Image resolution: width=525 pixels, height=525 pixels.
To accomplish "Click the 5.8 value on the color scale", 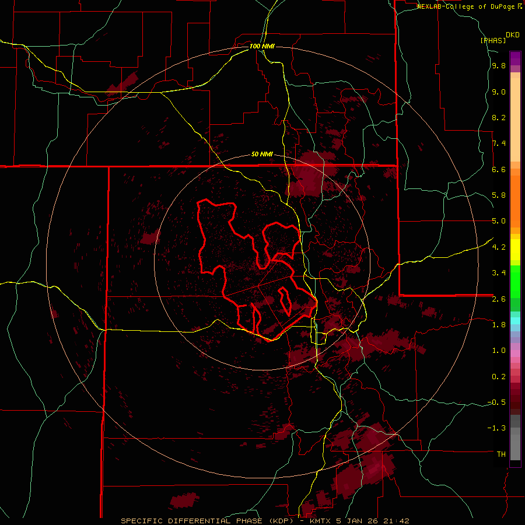I will [499, 195].
